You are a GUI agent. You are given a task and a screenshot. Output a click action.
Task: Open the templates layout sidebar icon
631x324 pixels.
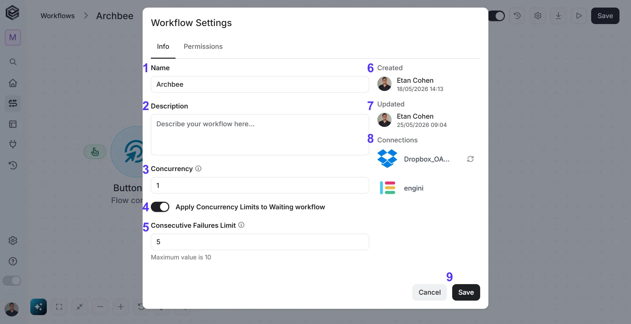pos(13,124)
